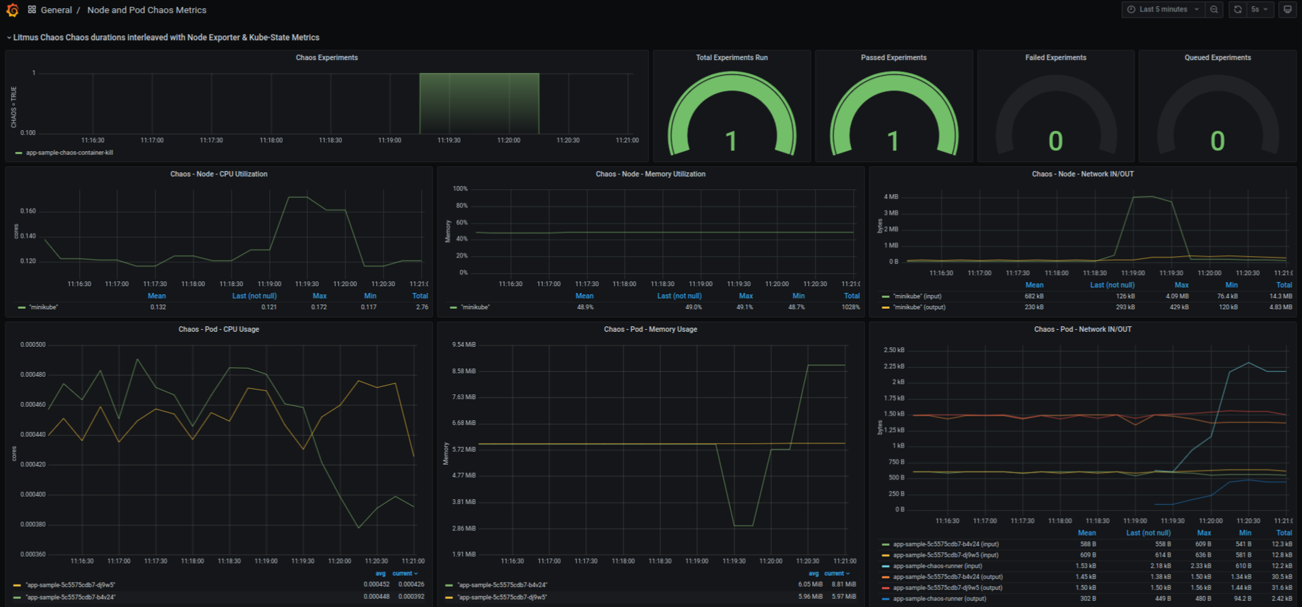Open color swatch of b4v24 in Pod Memory legend
The width and height of the screenshot is (1302, 607).
click(449, 585)
